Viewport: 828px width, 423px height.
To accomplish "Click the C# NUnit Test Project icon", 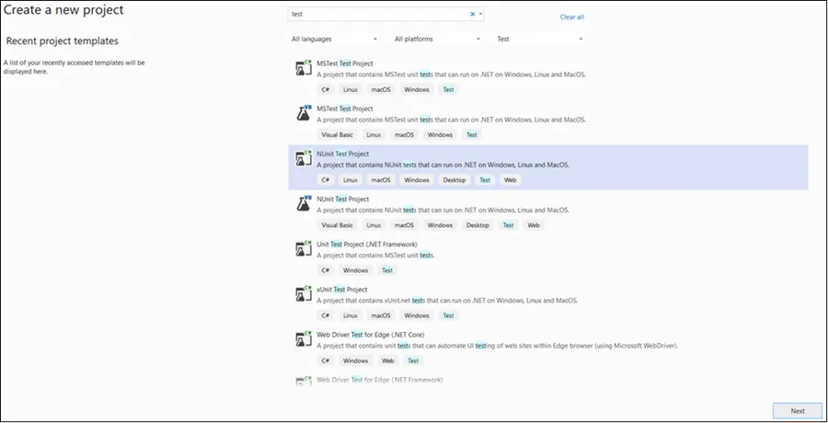I will 302,158.
